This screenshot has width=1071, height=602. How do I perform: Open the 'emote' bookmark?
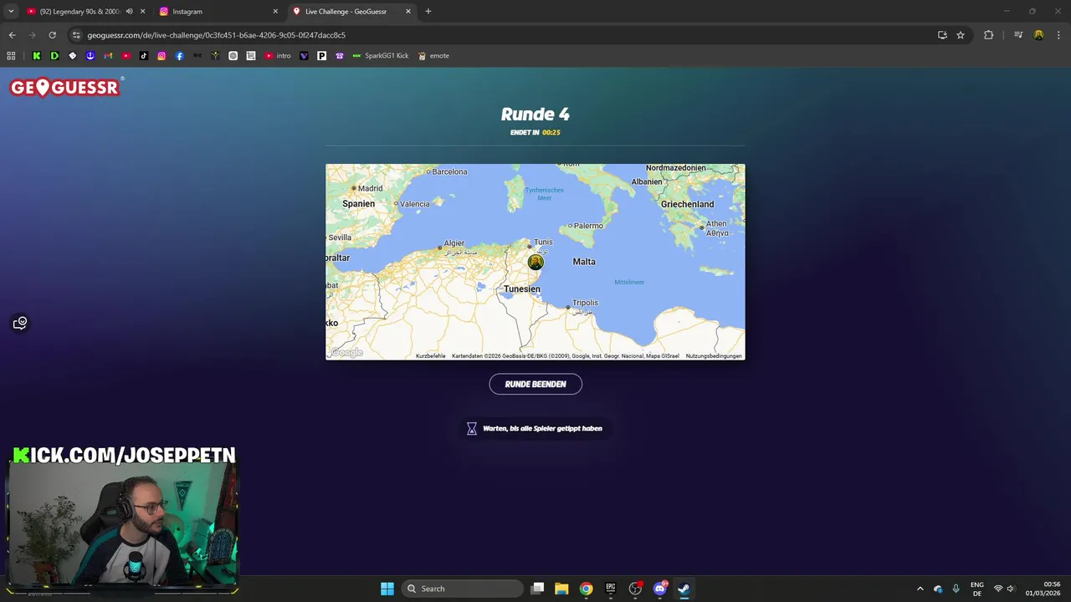point(433,56)
